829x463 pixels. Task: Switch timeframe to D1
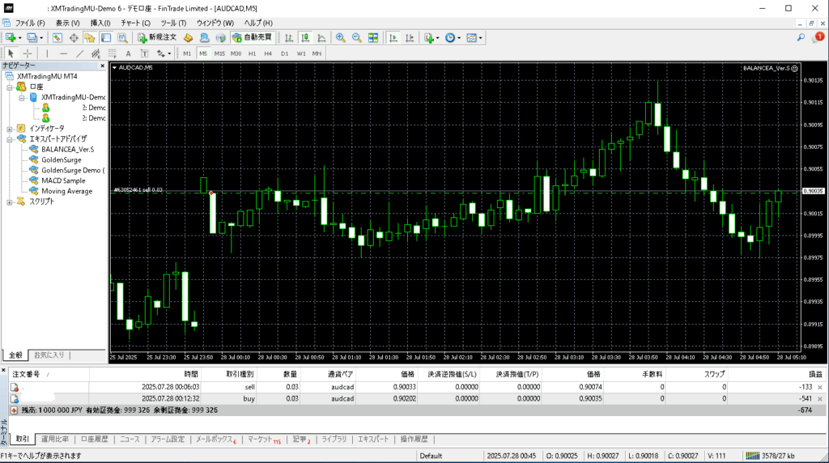(284, 53)
